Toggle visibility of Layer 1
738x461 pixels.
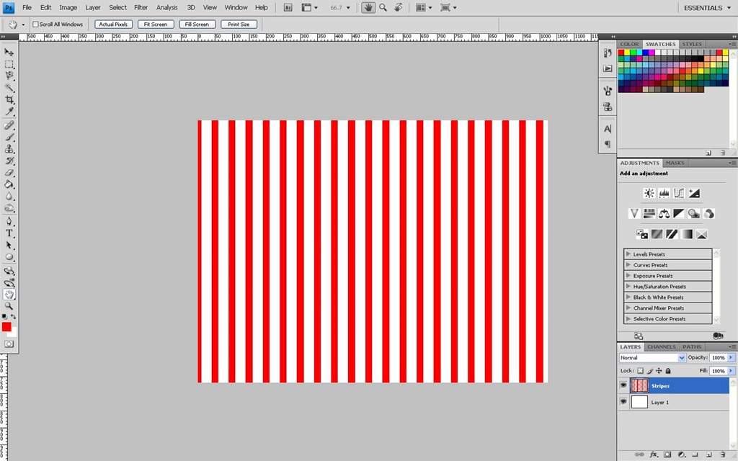pyautogui.click(x=623, y=402)
